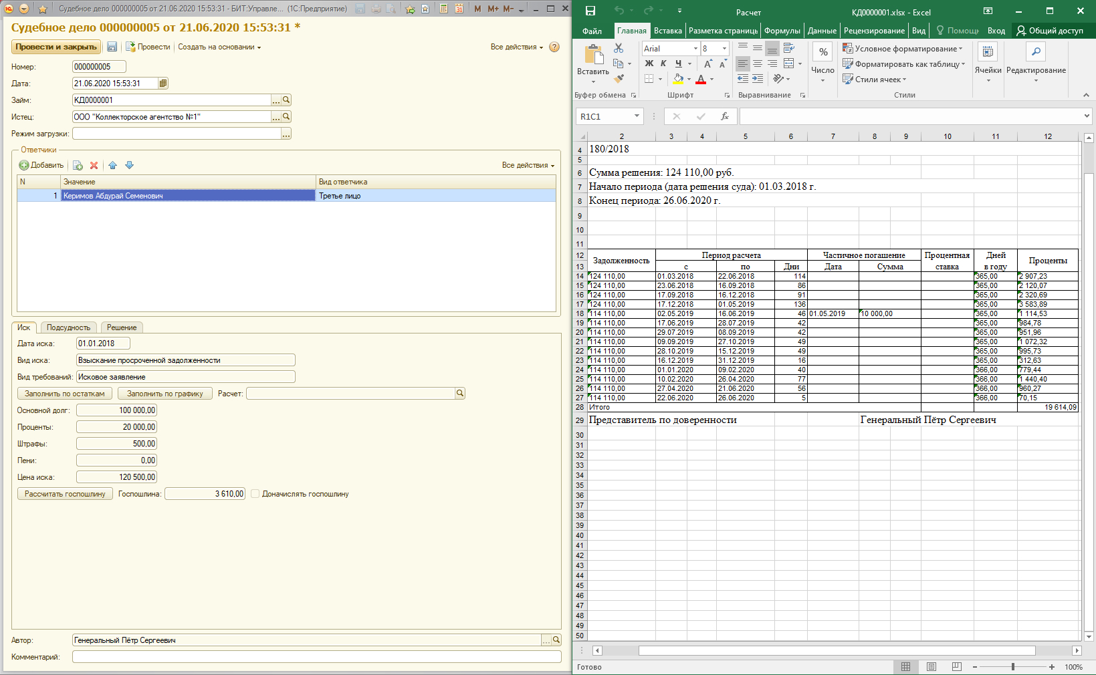Toggle italic К formatting in Excel
Viewport: 1096px width, 675px height.
point(663,63)
